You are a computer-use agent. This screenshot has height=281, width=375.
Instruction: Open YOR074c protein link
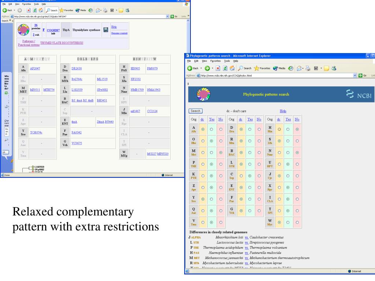[36, 132]
